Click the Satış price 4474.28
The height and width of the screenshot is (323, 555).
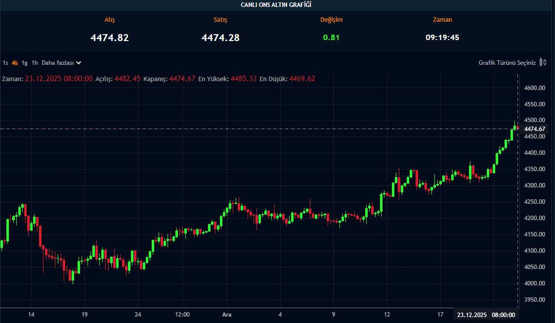(220, 38)
